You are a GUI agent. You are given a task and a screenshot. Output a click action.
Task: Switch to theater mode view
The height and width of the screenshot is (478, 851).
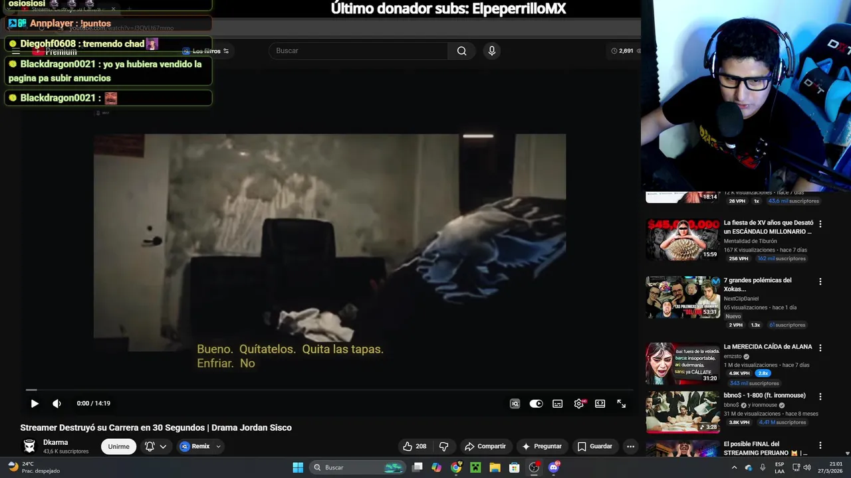click(600, 404)
